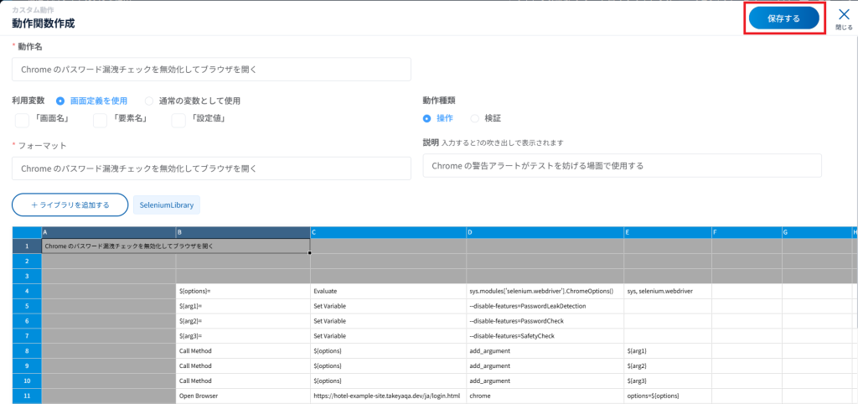Click the 動作名 text input field
Viewport: 858px width, 404px height.
coord(211,70)
